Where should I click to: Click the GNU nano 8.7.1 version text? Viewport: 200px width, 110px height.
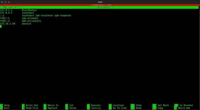pyautogui.click(x=12, y=8)
